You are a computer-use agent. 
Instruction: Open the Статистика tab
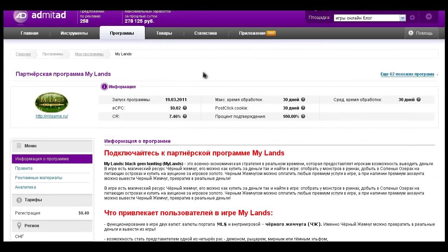[205, 33]
